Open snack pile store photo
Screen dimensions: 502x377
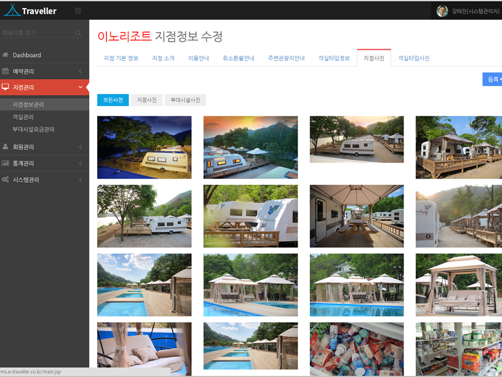pos(356,349)
